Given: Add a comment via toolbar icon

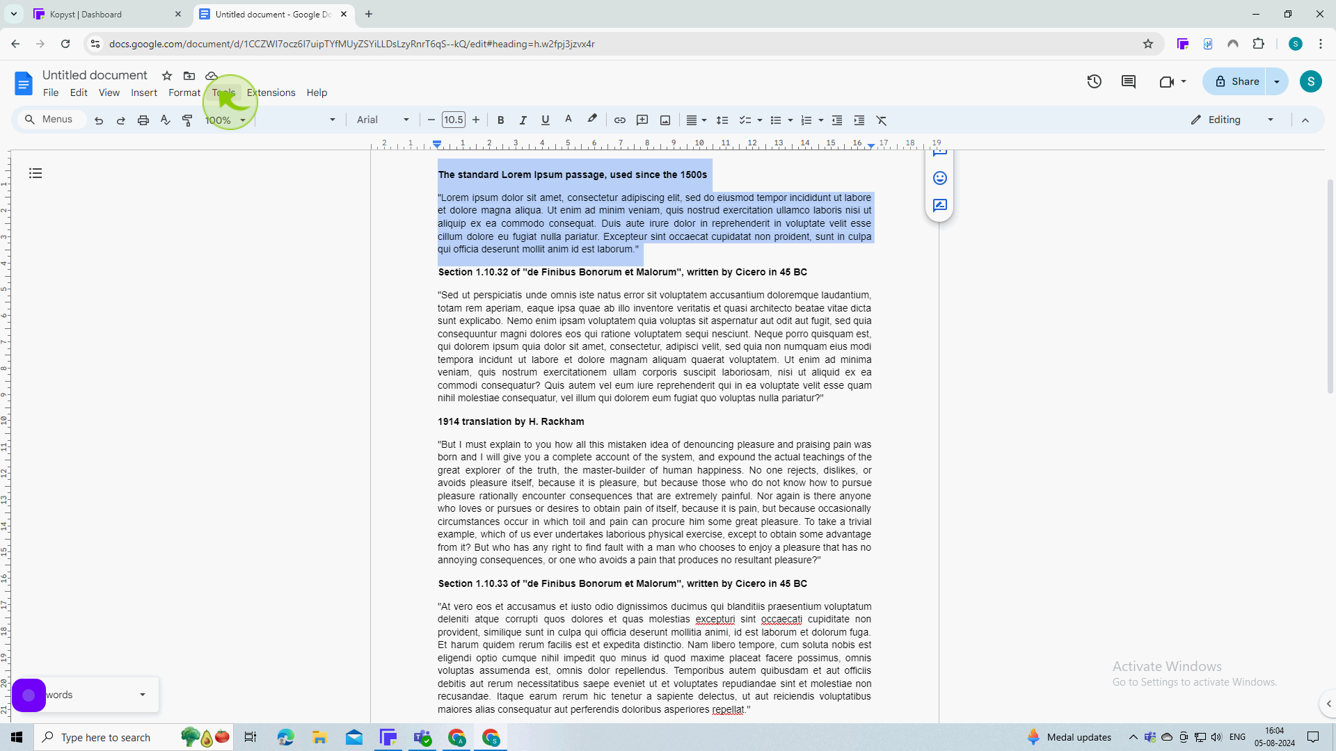Looking at the screenshot, I should pyautogui.click(x=642, y=120).
